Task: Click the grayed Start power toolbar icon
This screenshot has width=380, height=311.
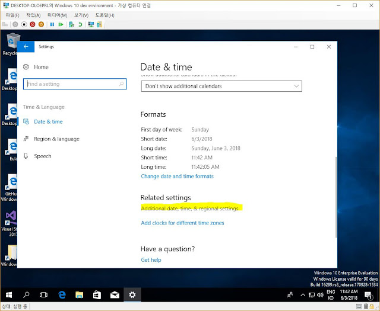Action: click(x=15, y=24)
